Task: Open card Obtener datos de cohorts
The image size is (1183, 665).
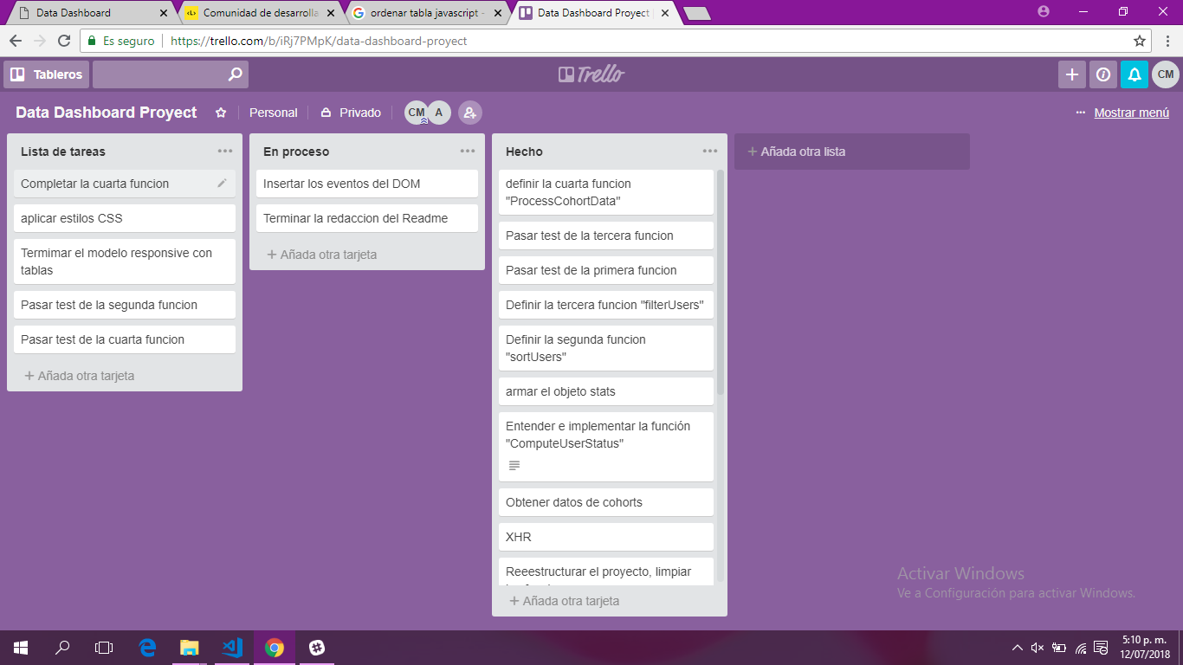Action: coord(606,502)
